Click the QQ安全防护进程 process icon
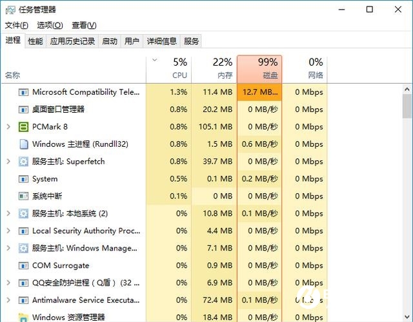Image resolution: width=413 pixels, height=322 pixels. coord(23,283)
